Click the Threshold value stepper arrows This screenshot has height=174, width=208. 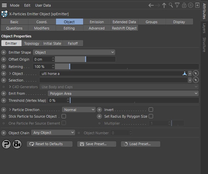tap(68, 100)
